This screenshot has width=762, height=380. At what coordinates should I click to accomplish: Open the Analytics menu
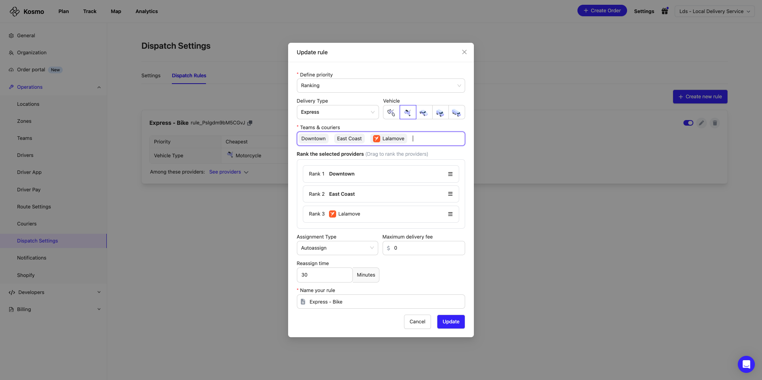[x=146, y=11]
